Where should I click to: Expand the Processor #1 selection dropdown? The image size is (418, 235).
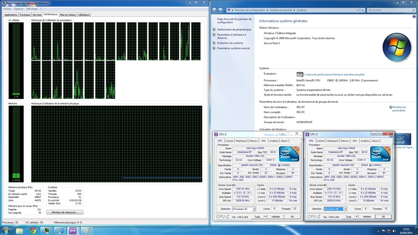(x=254, y=209)
